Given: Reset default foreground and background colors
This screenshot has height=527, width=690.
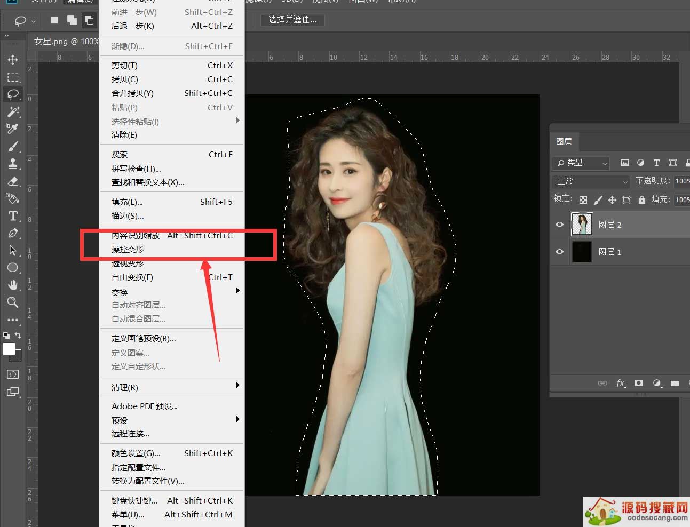Looking at the screenshot, I should tap(6, 336).
